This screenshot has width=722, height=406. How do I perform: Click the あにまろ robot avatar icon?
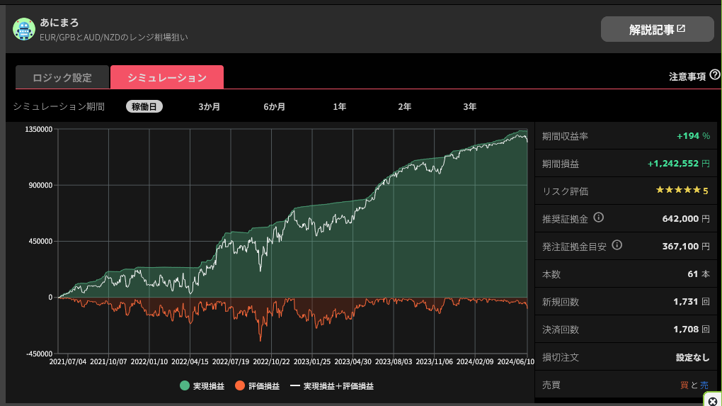pos(24,28)
